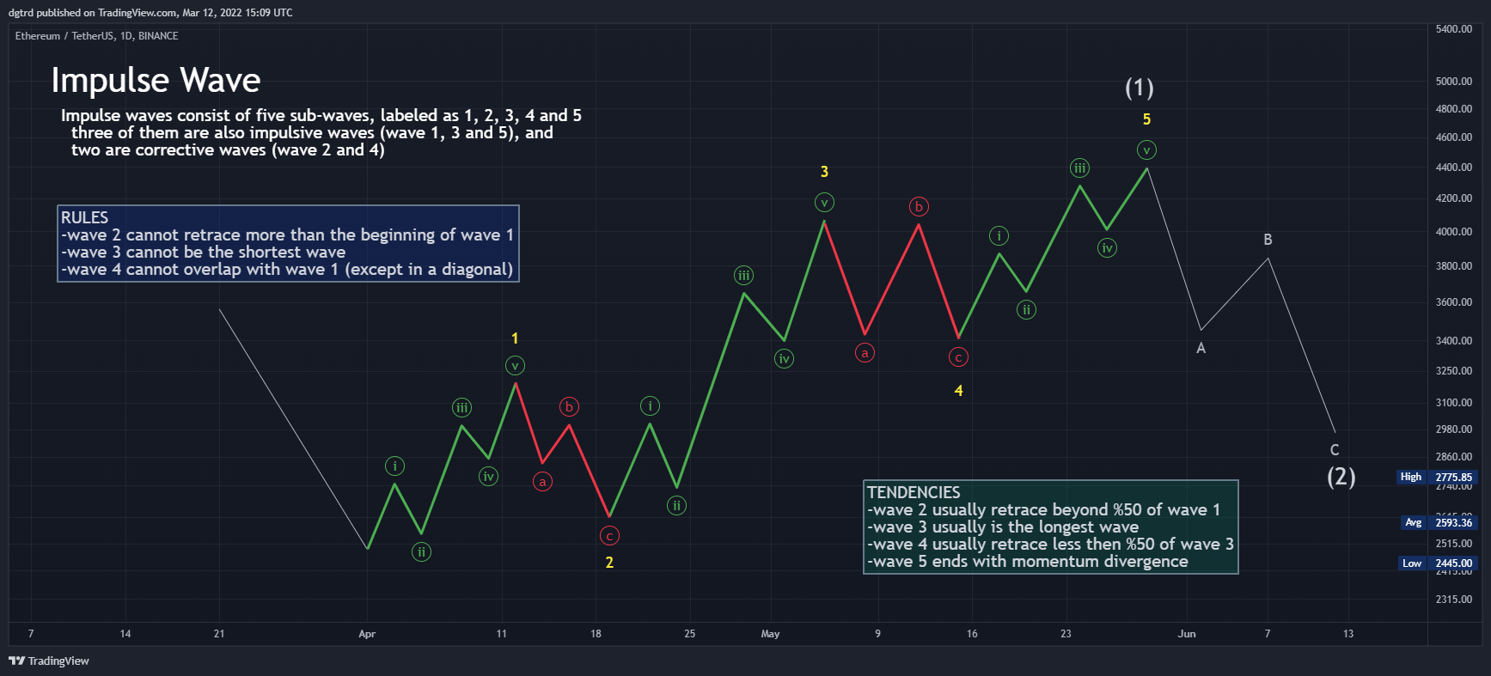Click the red circled c label above yellow 4

[958, 357]
